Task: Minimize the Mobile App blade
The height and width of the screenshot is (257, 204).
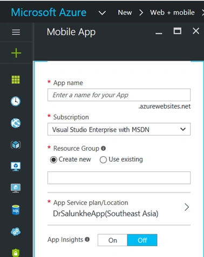Action: click(x=159, y=33)
